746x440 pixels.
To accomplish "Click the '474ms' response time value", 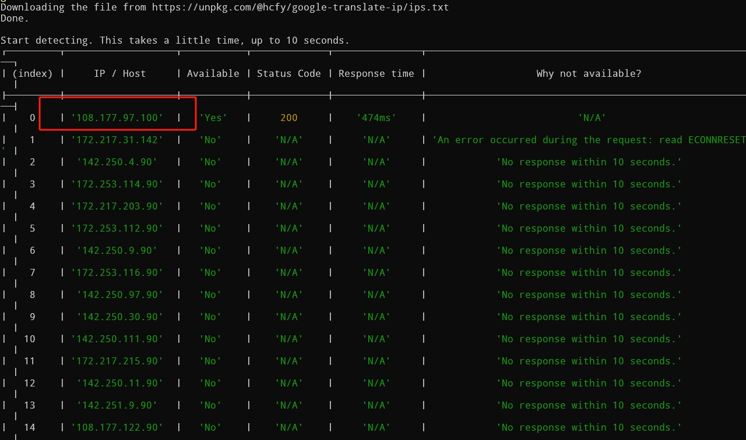I will point(376,118).
